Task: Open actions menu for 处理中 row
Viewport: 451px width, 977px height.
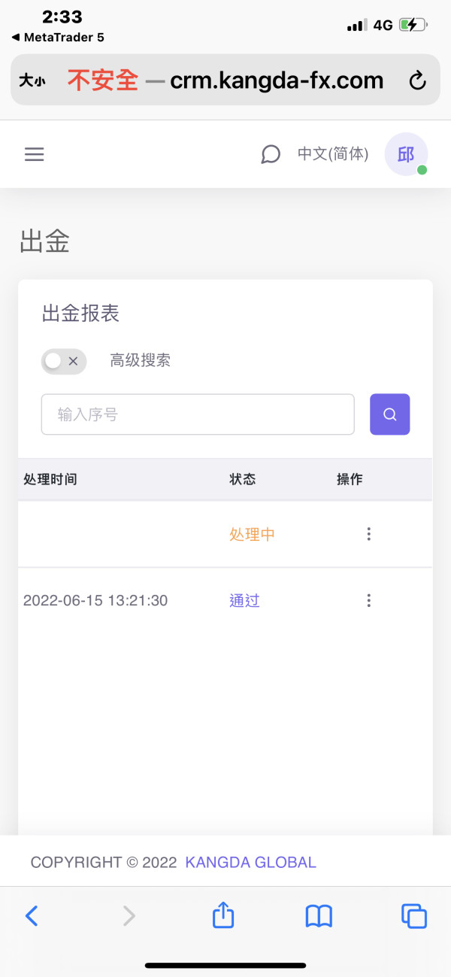Action: (368, 534)
